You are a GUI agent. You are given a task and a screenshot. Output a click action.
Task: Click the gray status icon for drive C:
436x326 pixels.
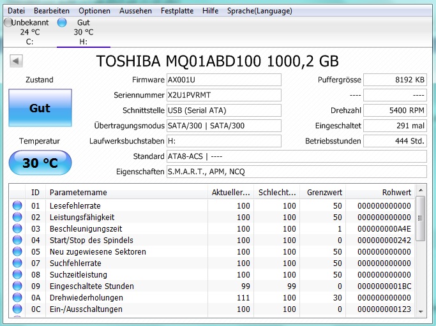[8, 22]
